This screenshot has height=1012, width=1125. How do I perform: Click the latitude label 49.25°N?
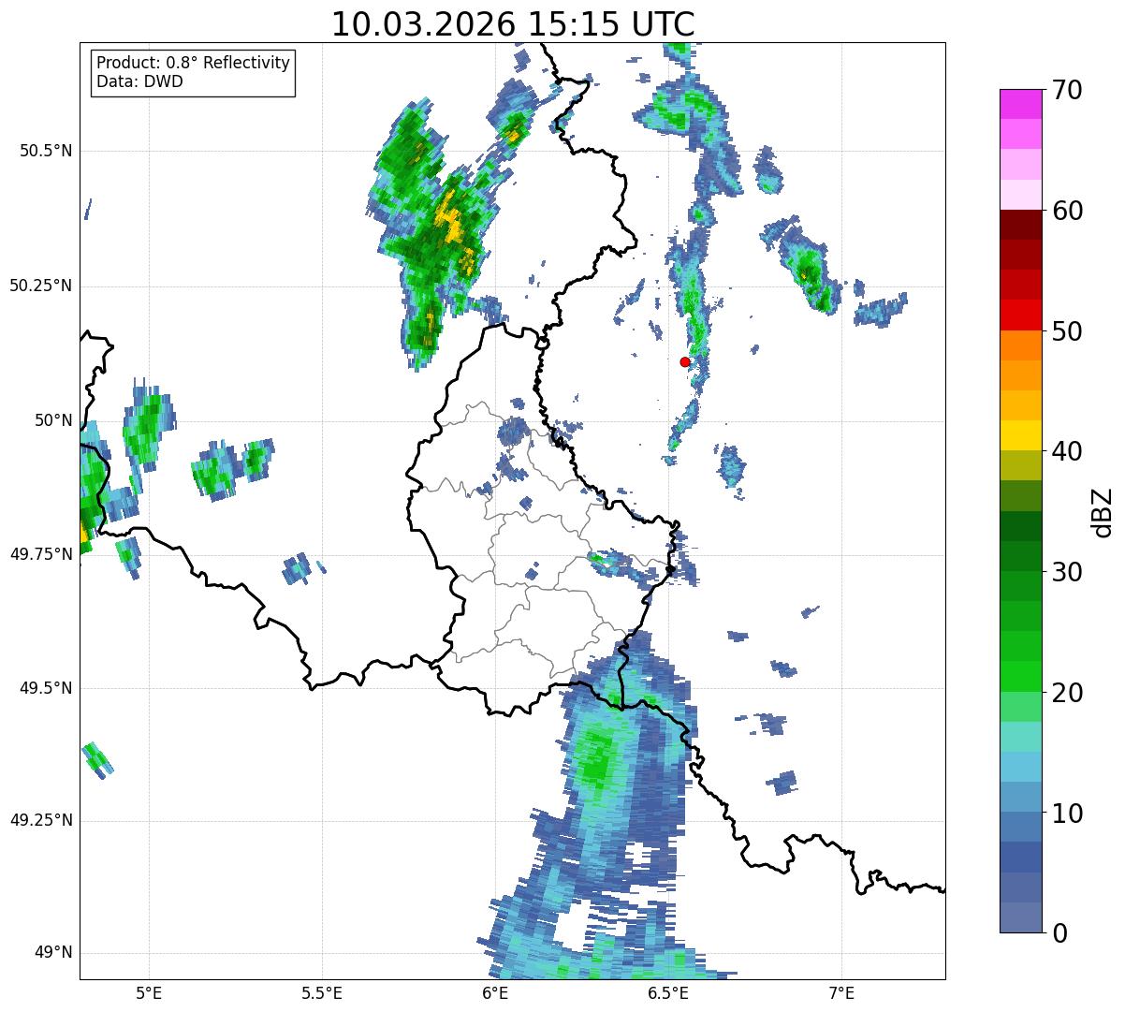pyautogui.click(x=41, y=821)
